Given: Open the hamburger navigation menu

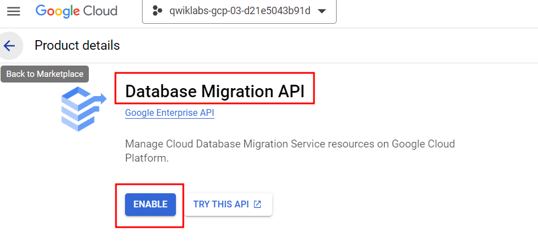Looking at the screenshot, I should coord(14,11).
